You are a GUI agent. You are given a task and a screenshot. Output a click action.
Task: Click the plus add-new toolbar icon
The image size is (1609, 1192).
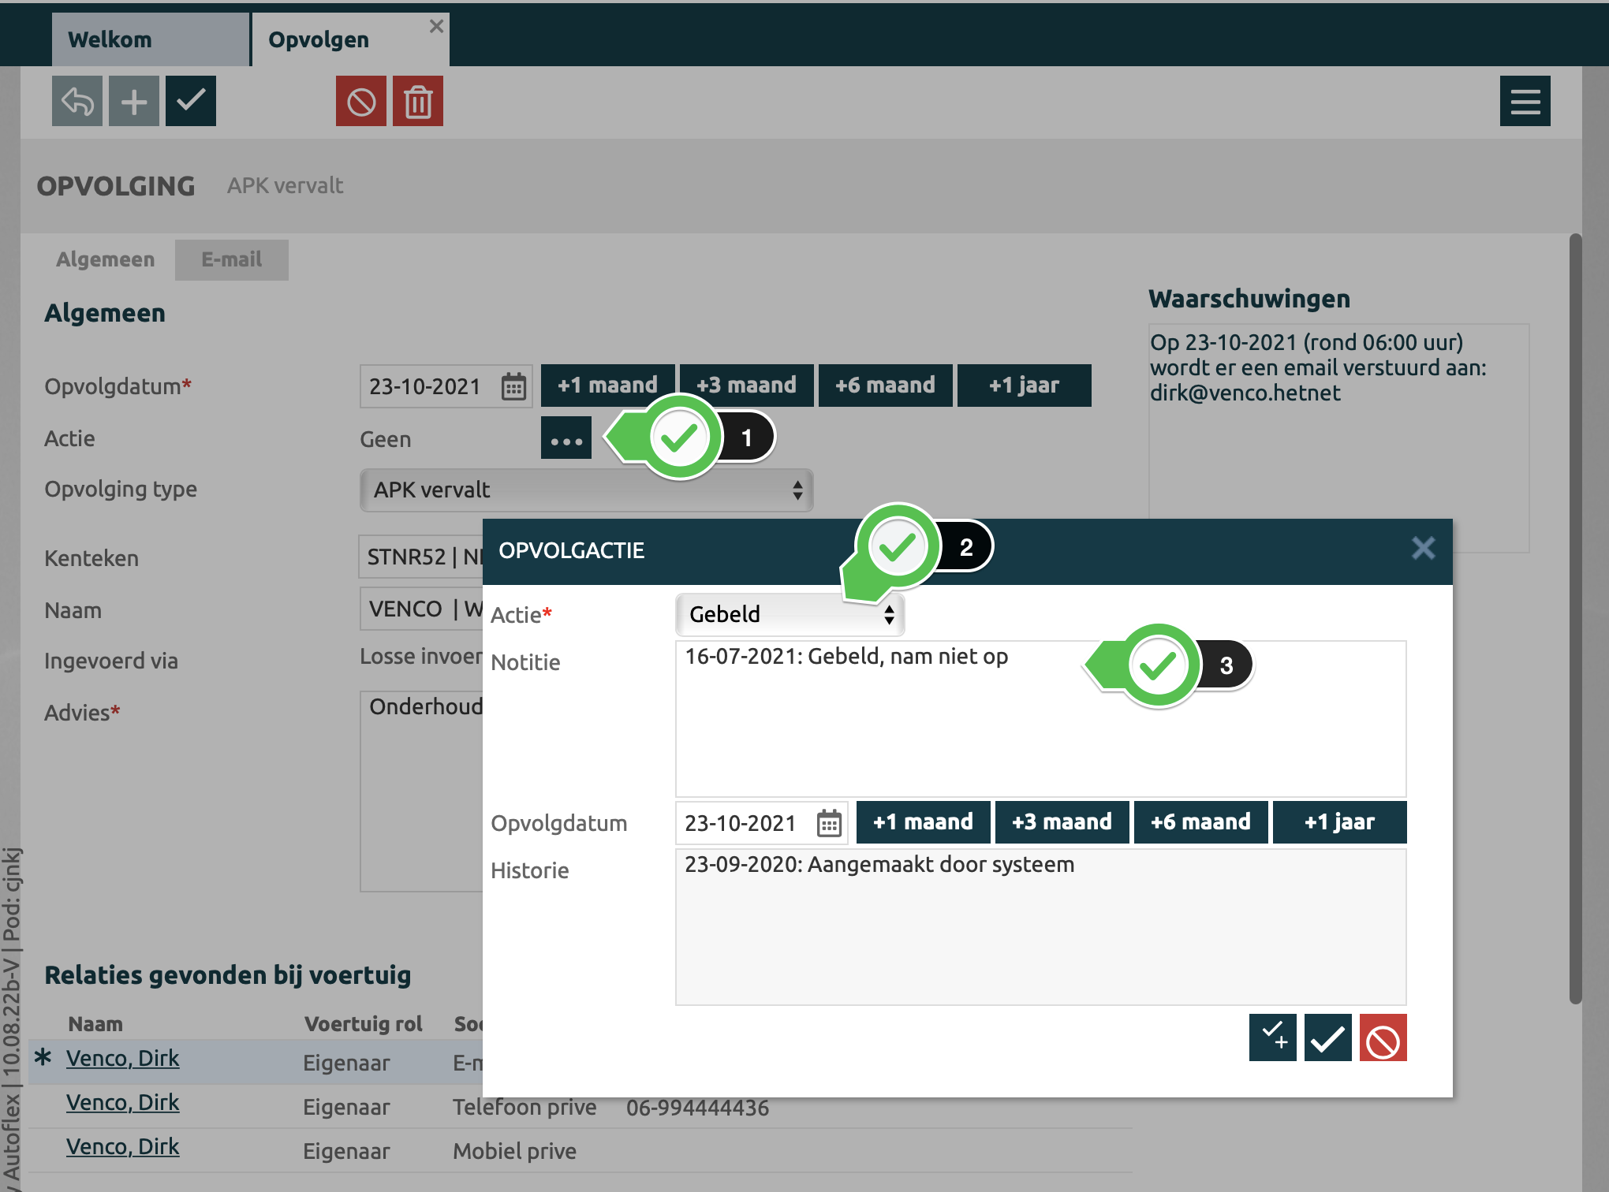click(134, 101)
